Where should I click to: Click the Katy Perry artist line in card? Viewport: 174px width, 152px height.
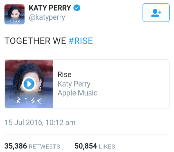pos(74,84)
